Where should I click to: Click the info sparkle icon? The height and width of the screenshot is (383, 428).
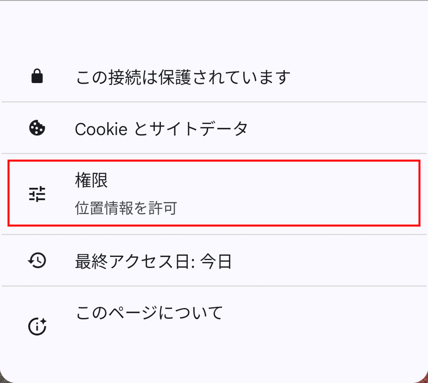(x=37, y=326)
